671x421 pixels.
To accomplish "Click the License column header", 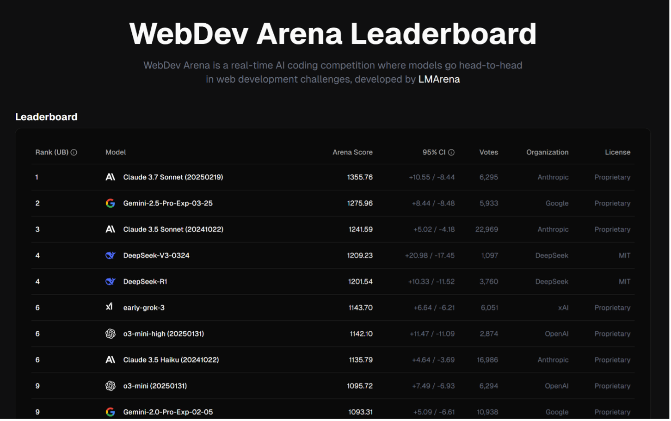I will coord(619,153).
